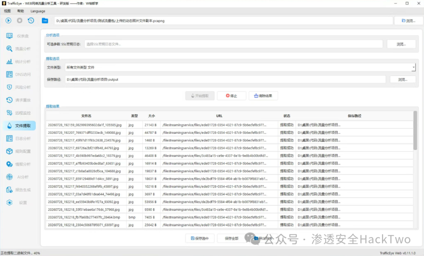Select row 20260728_192217_69726a2bf210f648_44793.jpg
The height and width of the screenshot is (256, 424).
pos(230,148)
